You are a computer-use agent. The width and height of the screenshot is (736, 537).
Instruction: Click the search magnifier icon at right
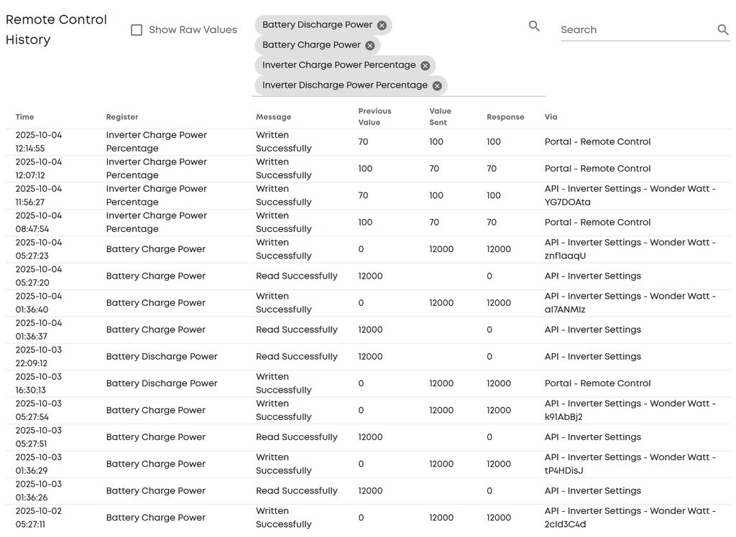point(723,29)
